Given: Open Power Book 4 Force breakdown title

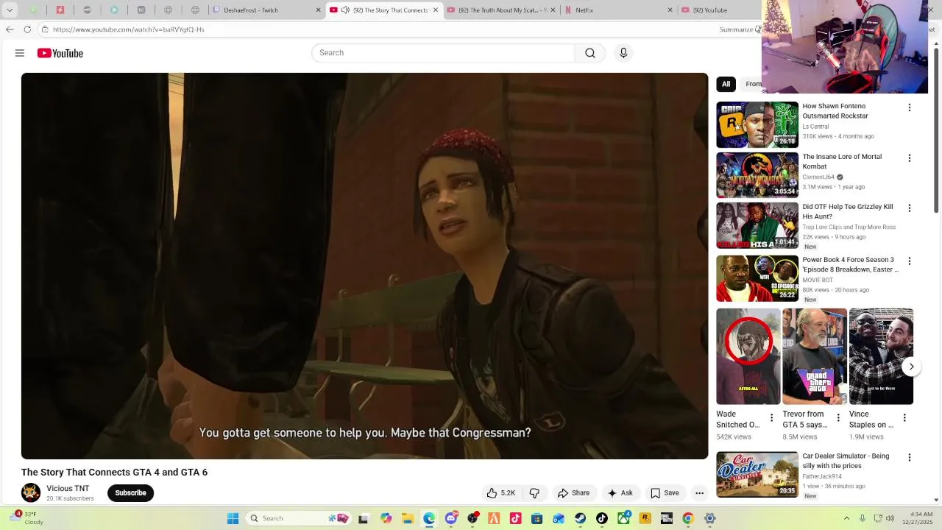Looking at the screenshot, I should [x=850, y=265].
